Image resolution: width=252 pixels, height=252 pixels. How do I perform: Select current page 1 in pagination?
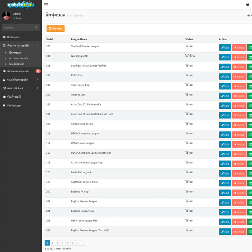pyautogui.click(x=47, y=243)
